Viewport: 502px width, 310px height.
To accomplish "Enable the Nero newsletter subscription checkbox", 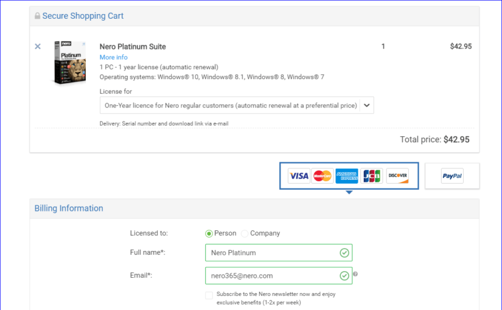I will coord(209,295).
